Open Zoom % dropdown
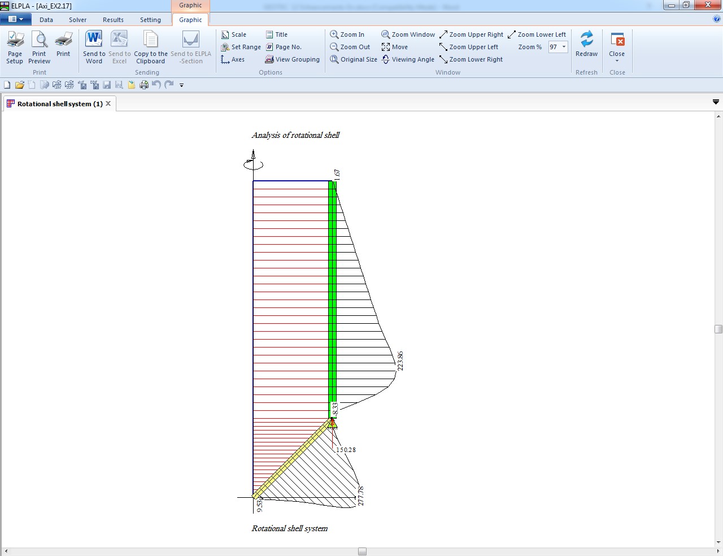723x556 pixels. [x=564, y=47]
